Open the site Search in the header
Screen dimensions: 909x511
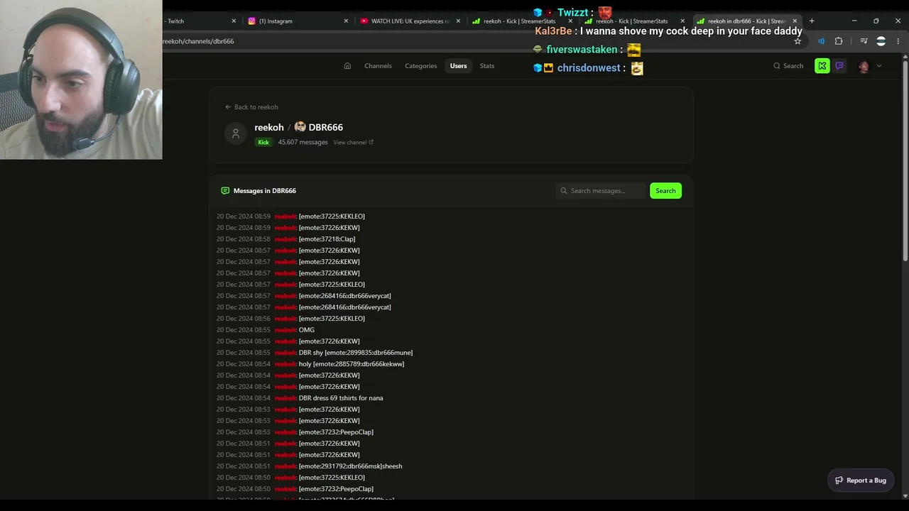coord(788,66)
